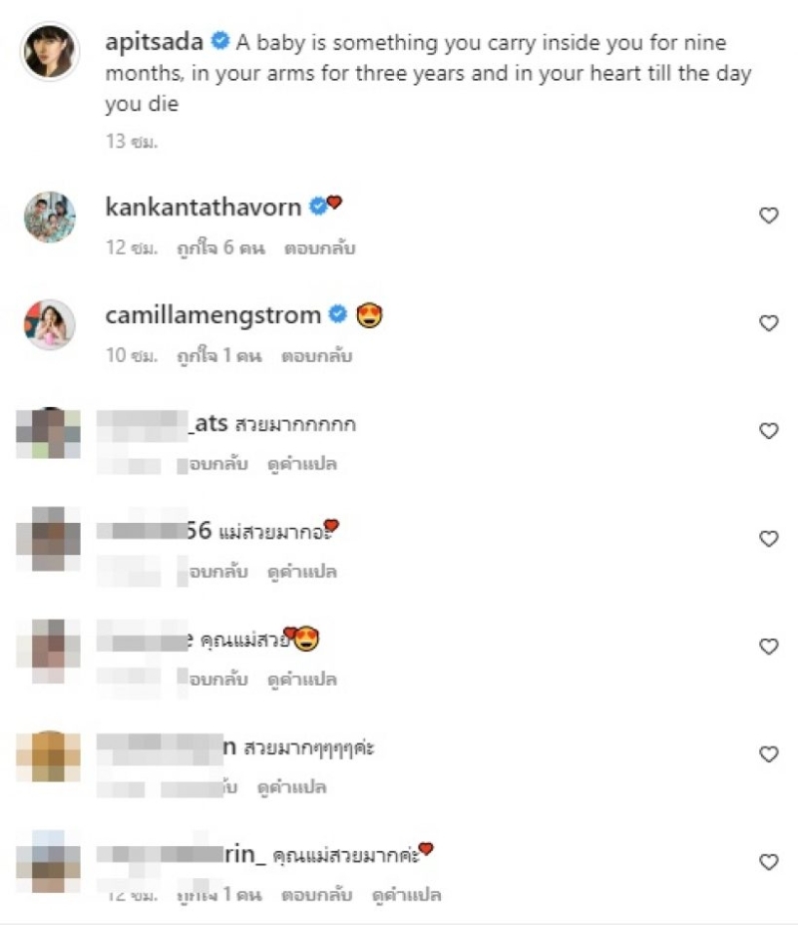Like camillamengstrom's comment with heart icon
798x925 pixels.
coord(768,323)
